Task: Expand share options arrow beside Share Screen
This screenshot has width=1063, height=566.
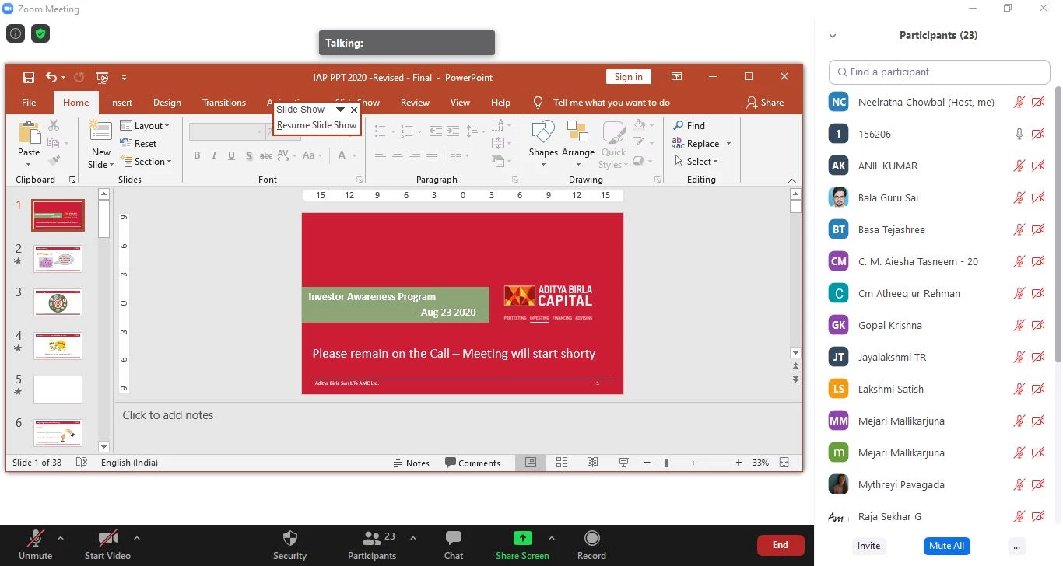Action: [552, 537]
